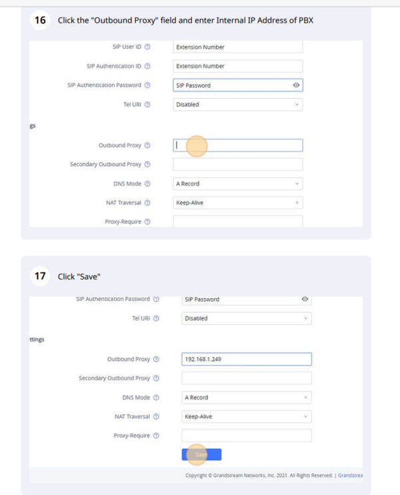Click NAT Traversal help icon in step 16

pos(147,203)
